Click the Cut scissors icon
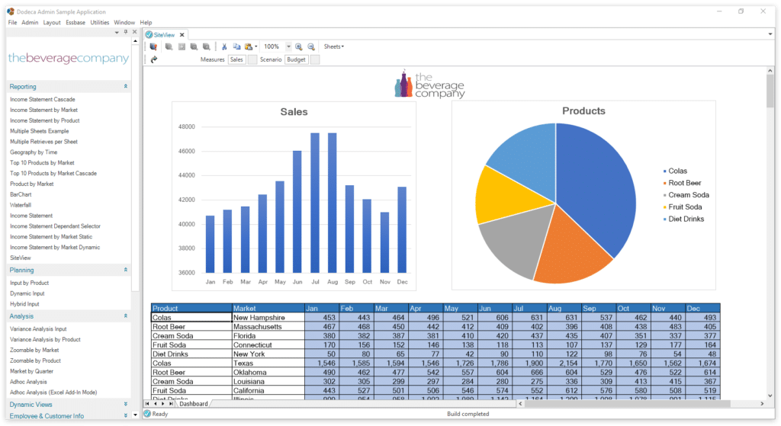The height and width of the screenshot is (426, 781). click(x=224, y=46)
